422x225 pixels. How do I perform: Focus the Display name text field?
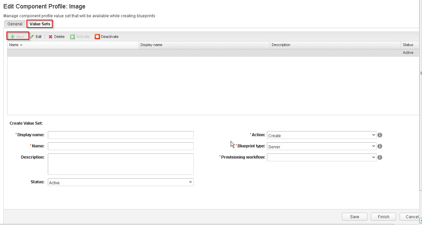[120, 135]
